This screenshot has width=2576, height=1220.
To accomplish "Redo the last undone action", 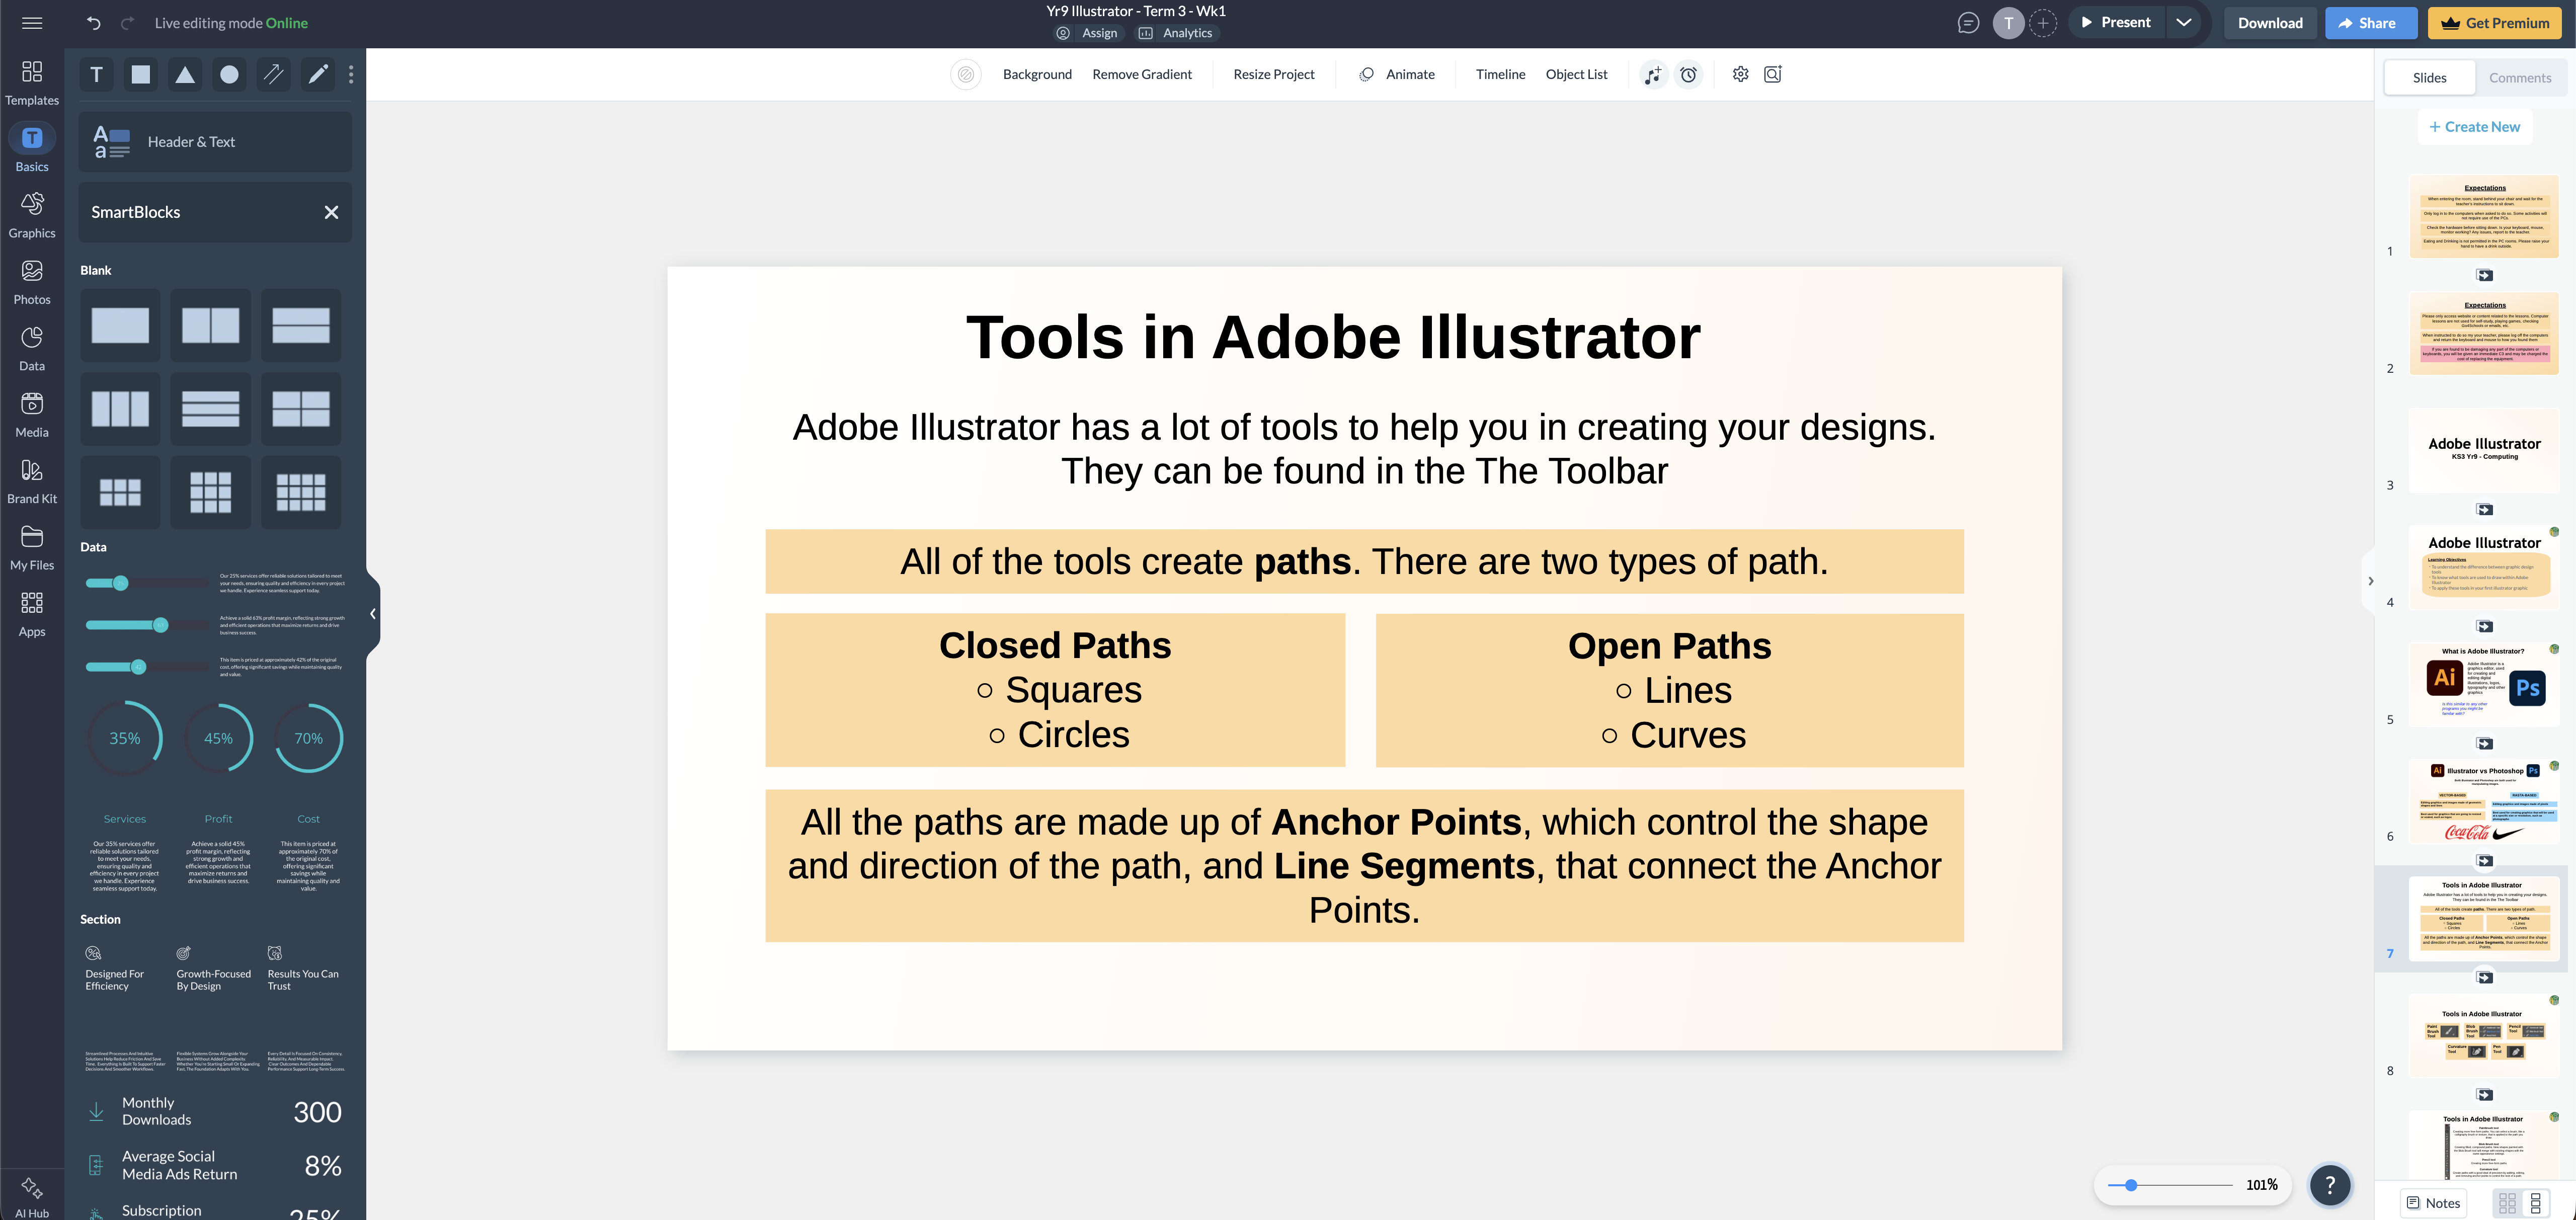I will [x=127, y=23].
